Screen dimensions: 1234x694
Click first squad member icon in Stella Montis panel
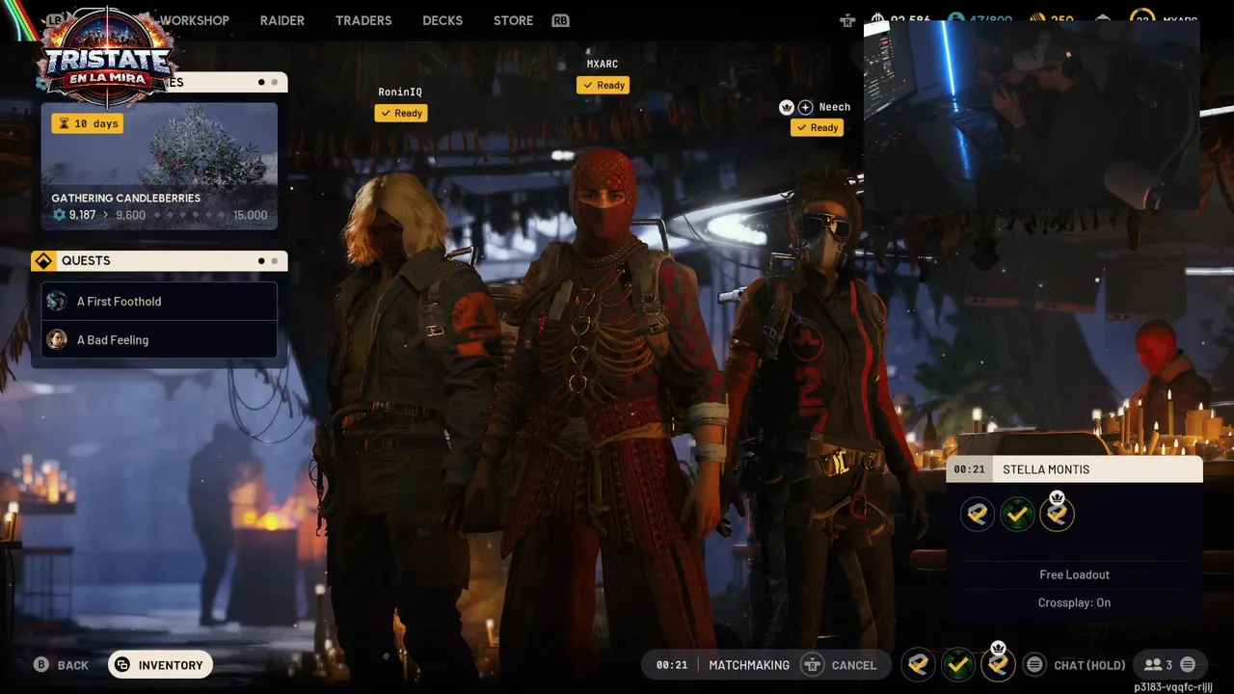(x=978, y=515)
